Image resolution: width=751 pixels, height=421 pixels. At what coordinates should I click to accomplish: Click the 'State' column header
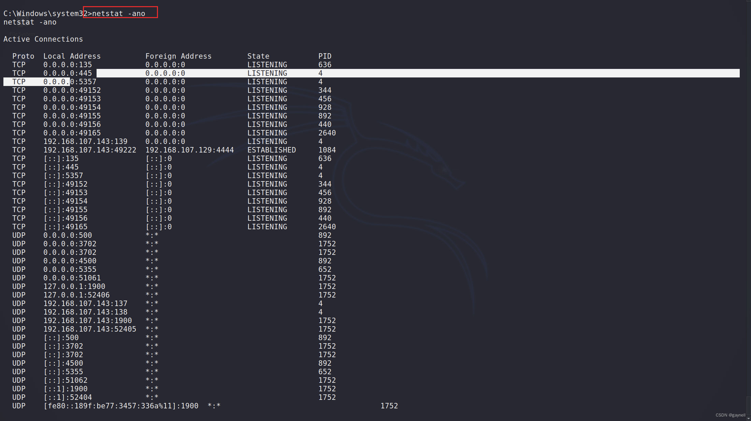[258, 56]
